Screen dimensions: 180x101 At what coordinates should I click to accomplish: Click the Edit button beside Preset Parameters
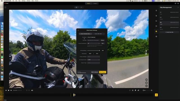coord(102,43)
